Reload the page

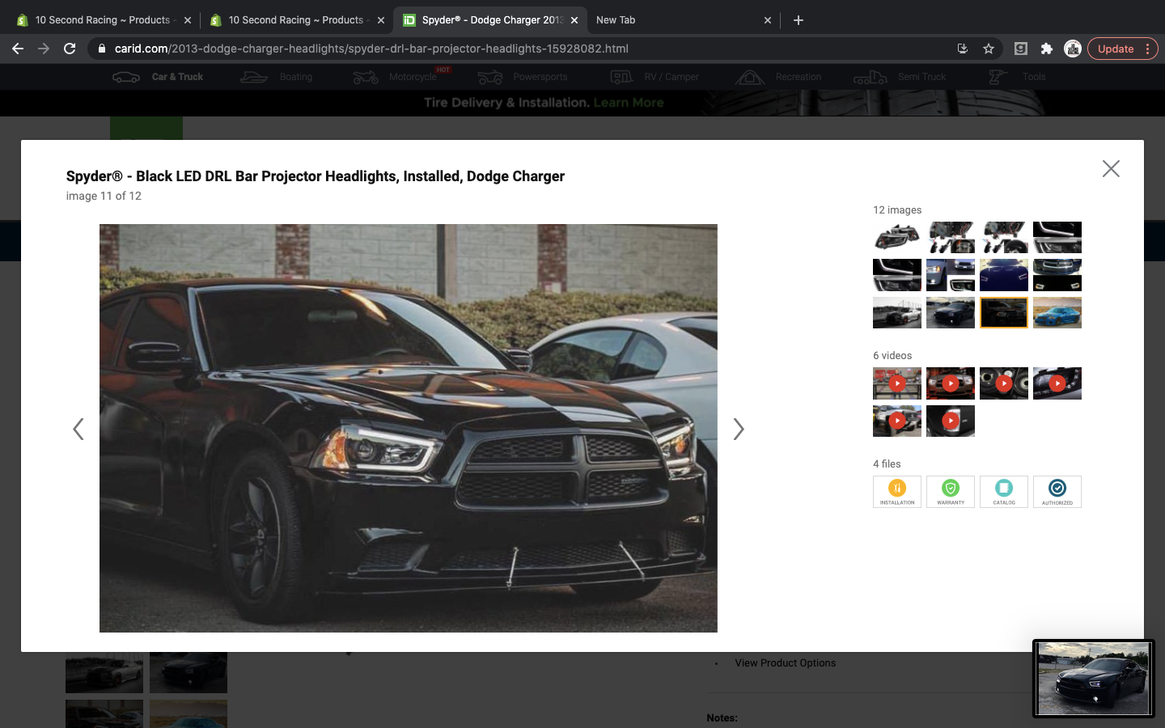[70, 49]
